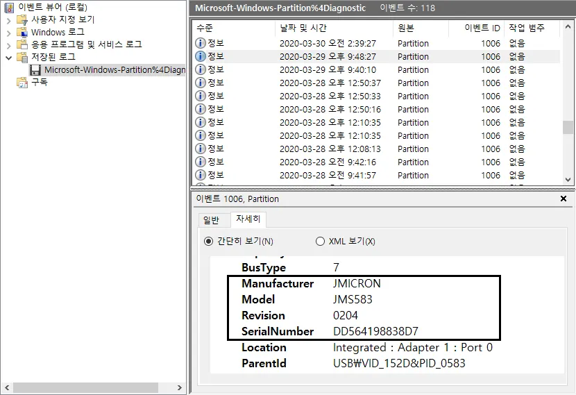Expand the Windows 로그 tree node
The image size is (576, 395).
[8, 33]
